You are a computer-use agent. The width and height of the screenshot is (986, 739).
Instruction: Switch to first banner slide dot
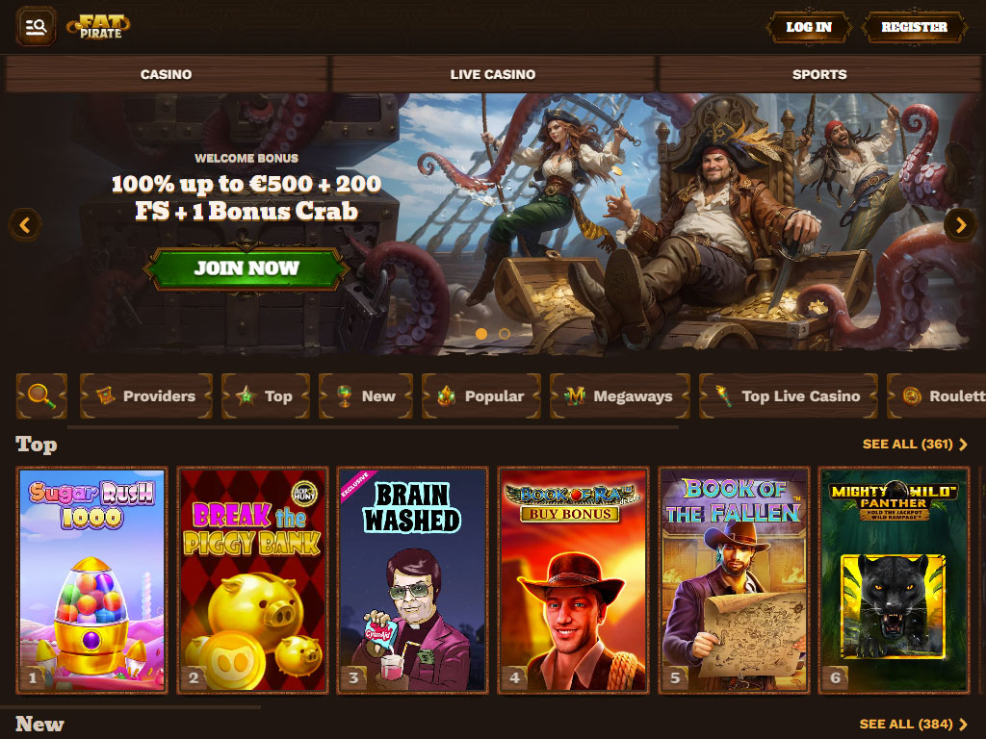[481, 334]
